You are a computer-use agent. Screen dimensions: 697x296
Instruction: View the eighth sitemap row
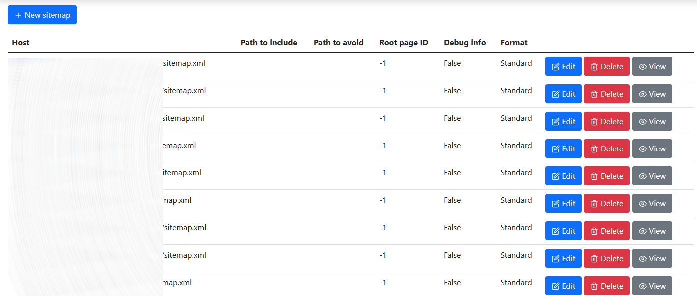[x=652, y=259]
